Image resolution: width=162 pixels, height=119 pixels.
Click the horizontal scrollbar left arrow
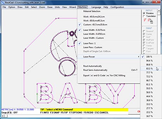[3, 116]
